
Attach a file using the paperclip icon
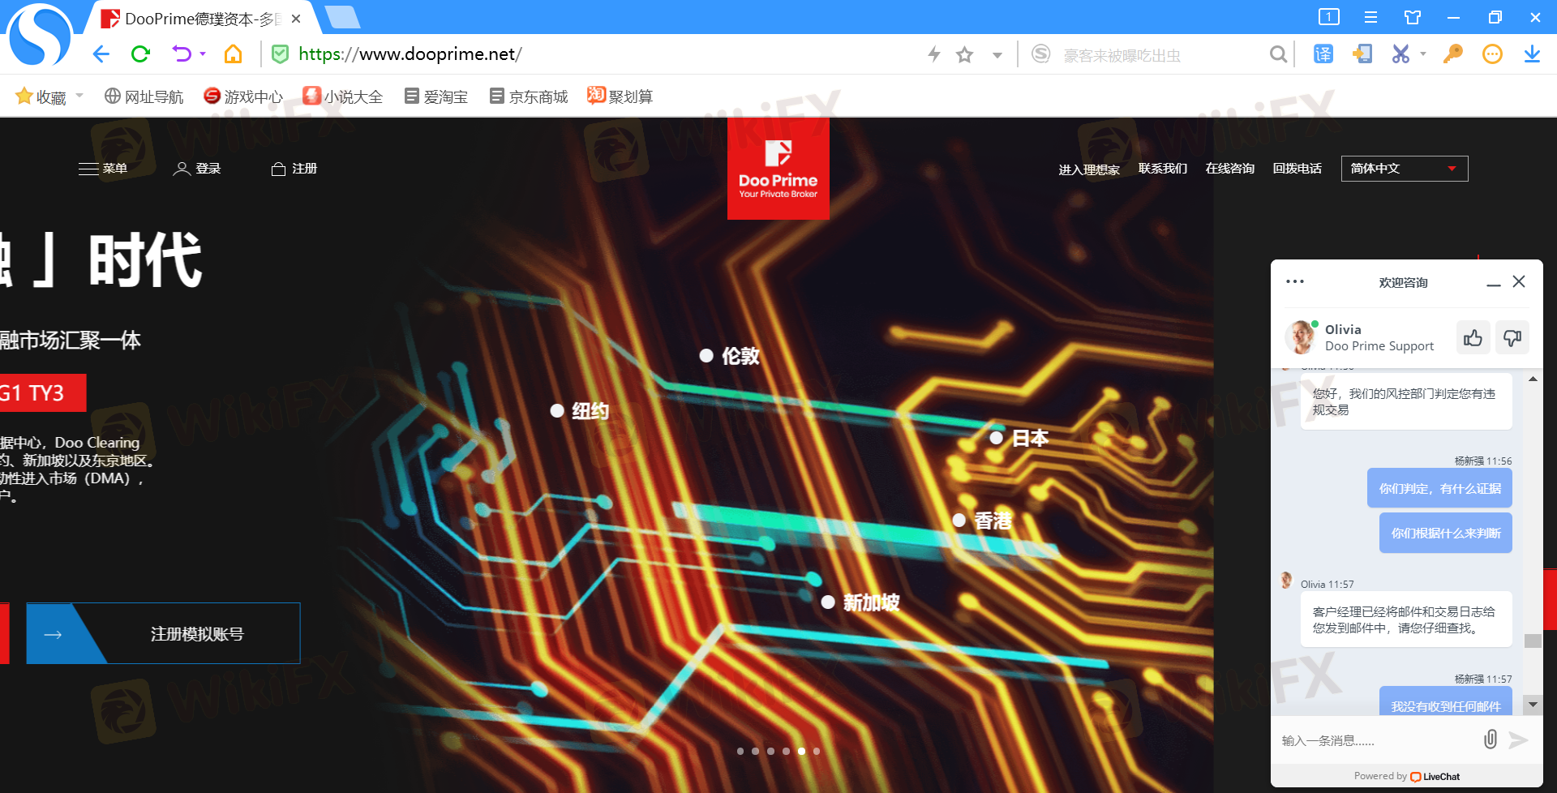coord(1490,739)
